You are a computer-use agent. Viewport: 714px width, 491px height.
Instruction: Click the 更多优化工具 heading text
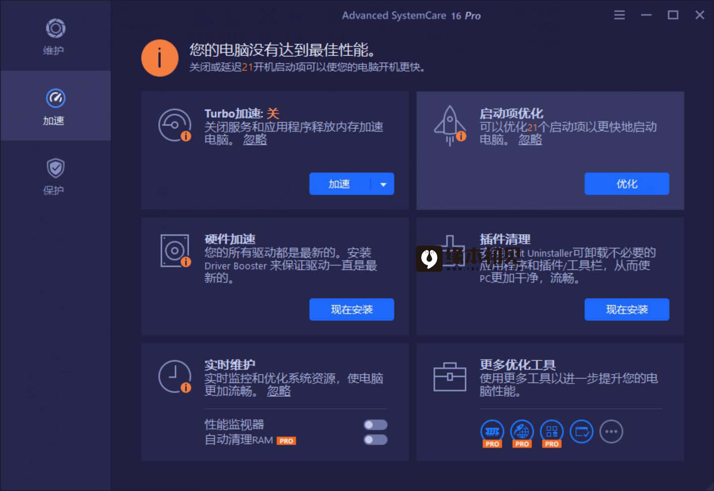coord(518,365)
